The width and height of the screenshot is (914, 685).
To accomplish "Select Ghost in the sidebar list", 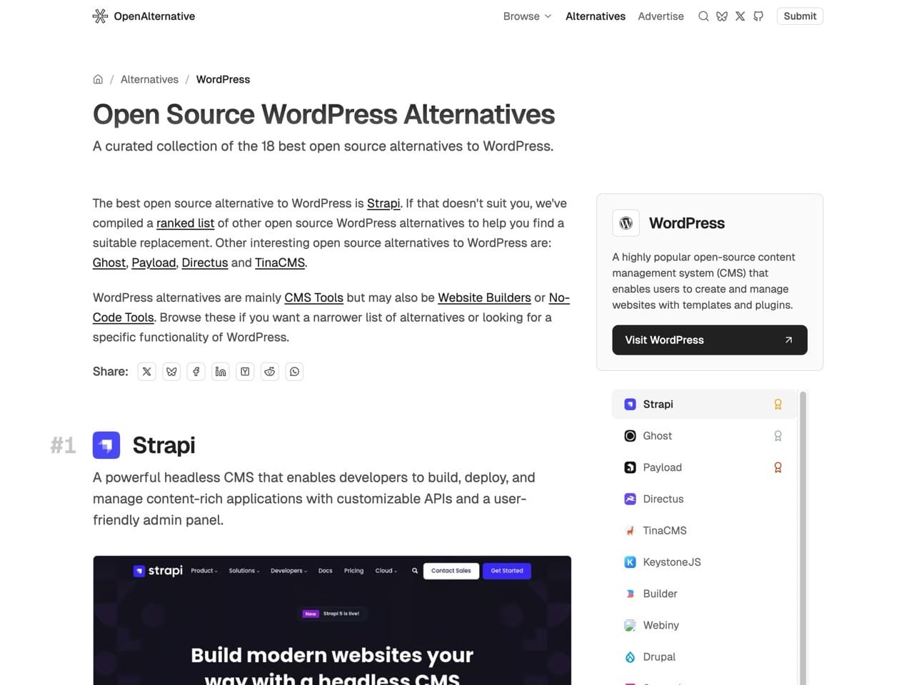I will tap(704, 436).
